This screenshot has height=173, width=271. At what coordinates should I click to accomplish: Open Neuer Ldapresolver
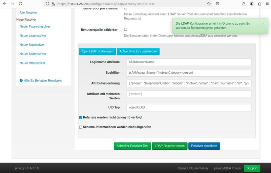(33, 36)
